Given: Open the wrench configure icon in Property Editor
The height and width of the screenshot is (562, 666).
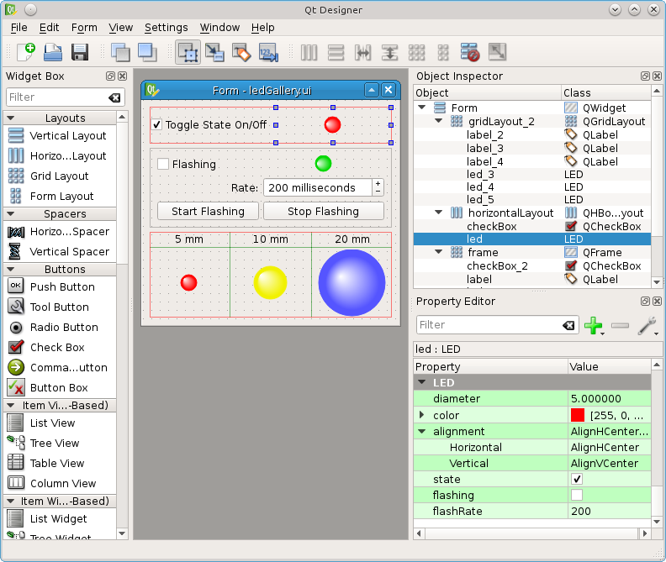Looking at the screenshot, I should tap(646, 325).
